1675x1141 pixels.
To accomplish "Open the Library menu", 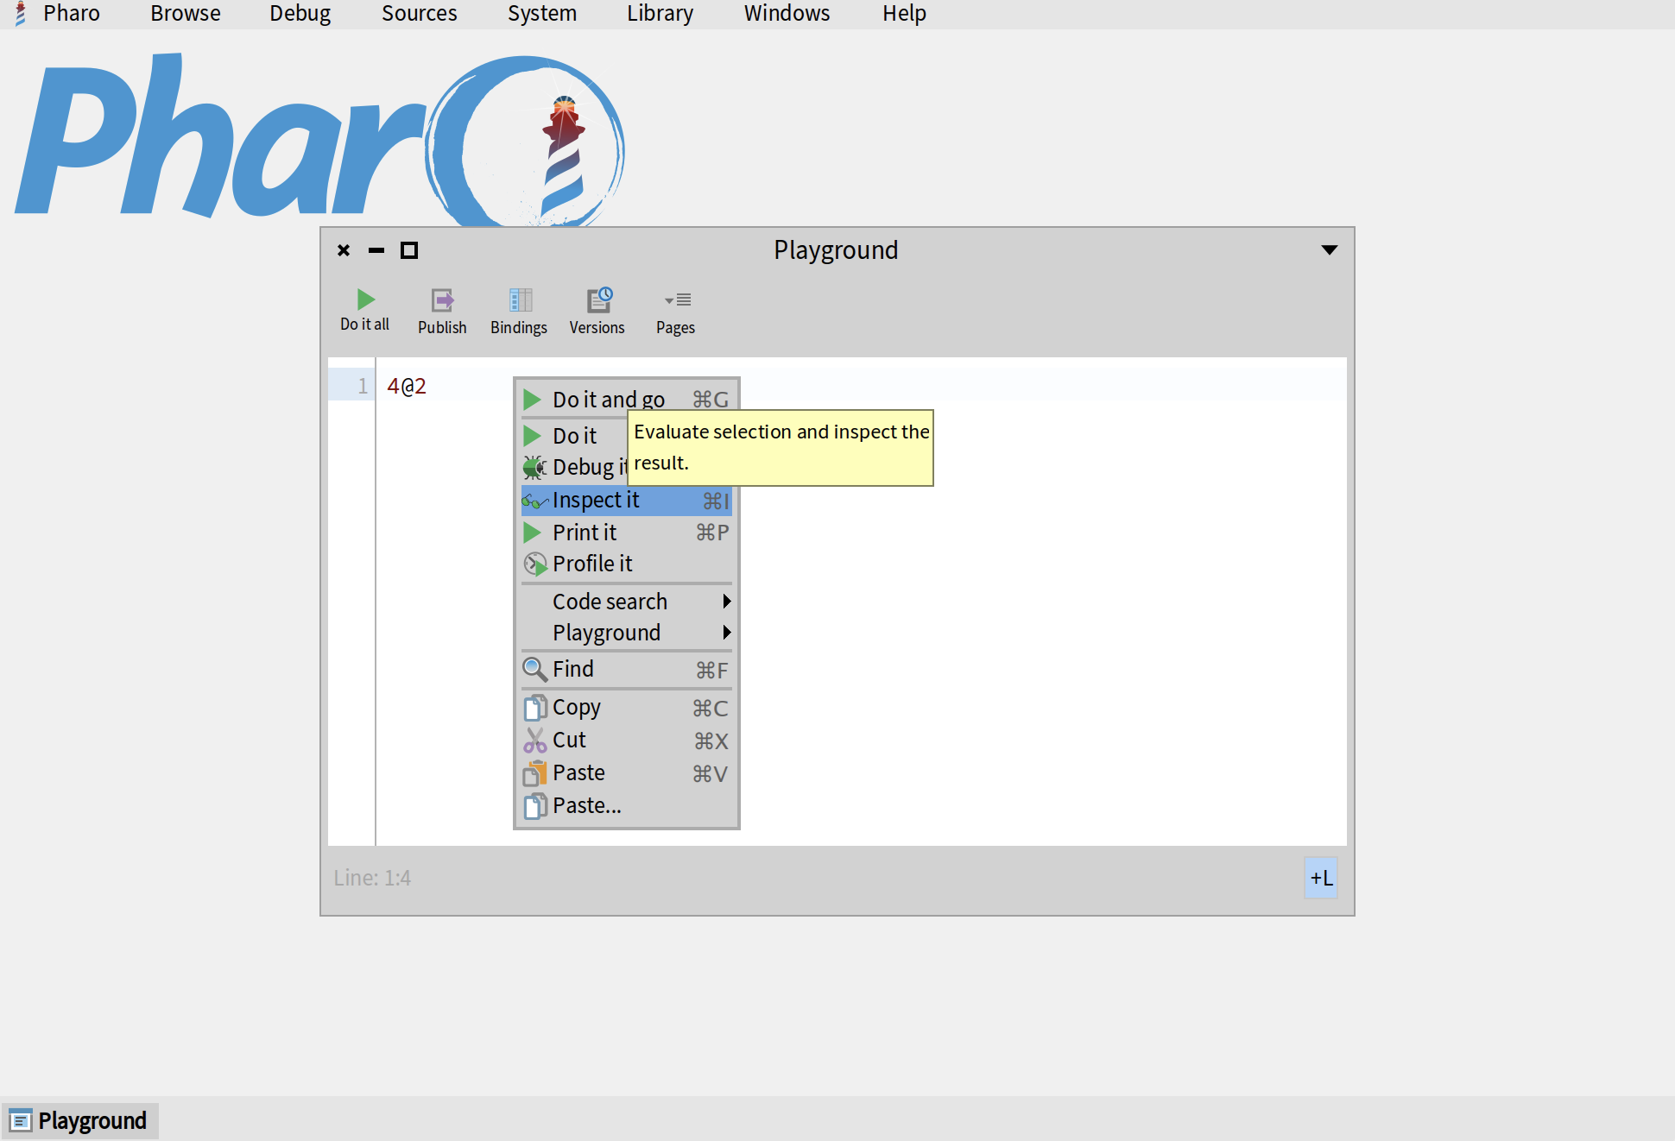I will 660,14.
